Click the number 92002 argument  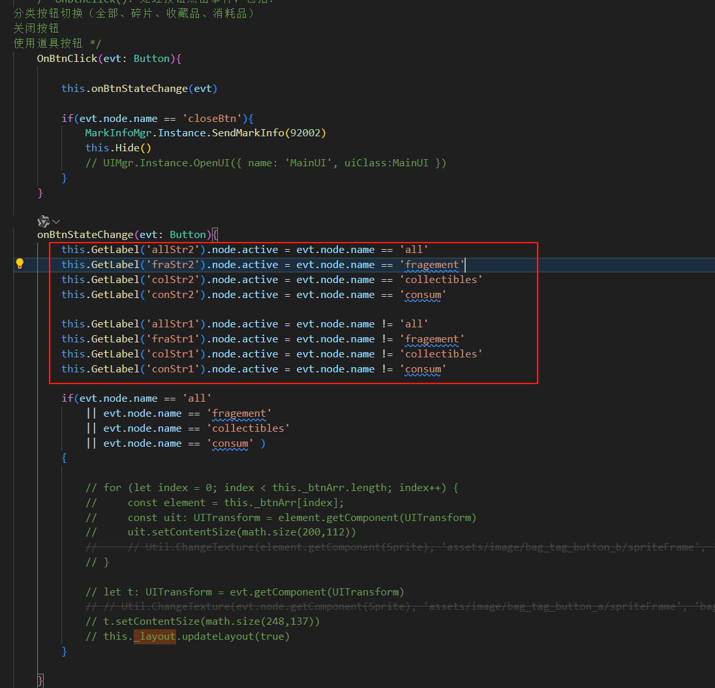(x=305, y=133)
